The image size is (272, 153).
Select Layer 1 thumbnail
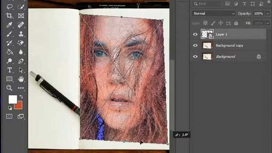click(x=207, y=34)
